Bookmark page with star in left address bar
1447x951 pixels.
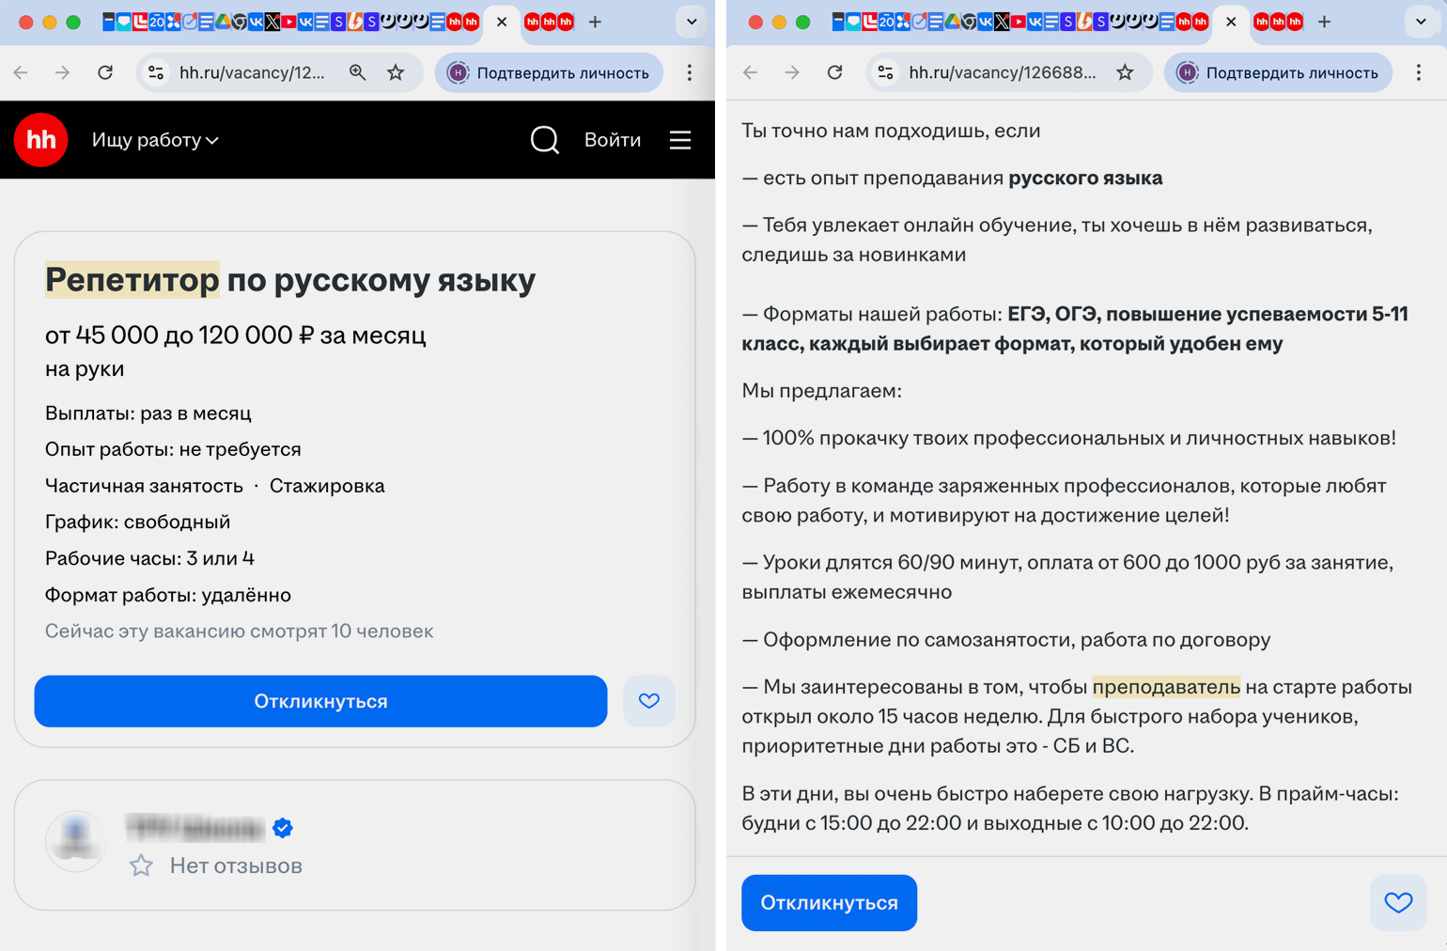tap(396, 72)
